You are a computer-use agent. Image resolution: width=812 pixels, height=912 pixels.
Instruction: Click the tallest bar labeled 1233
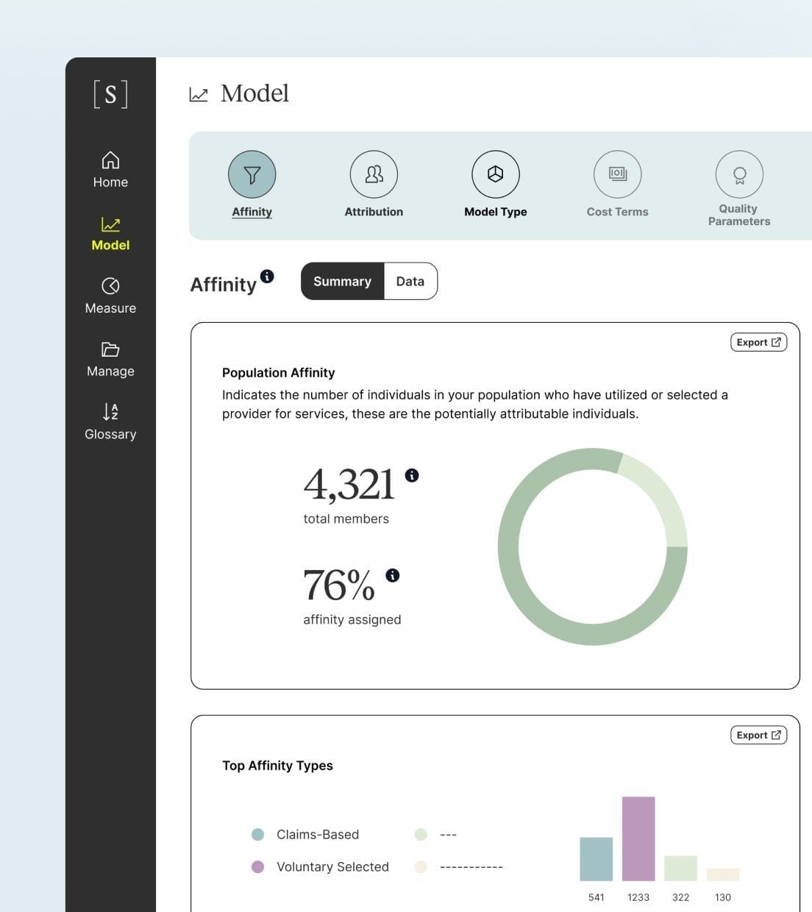[x=638, y=838]
